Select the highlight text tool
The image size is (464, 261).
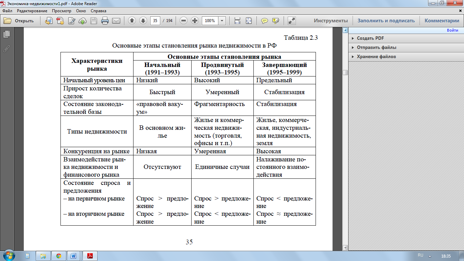[x=275, y=21]
